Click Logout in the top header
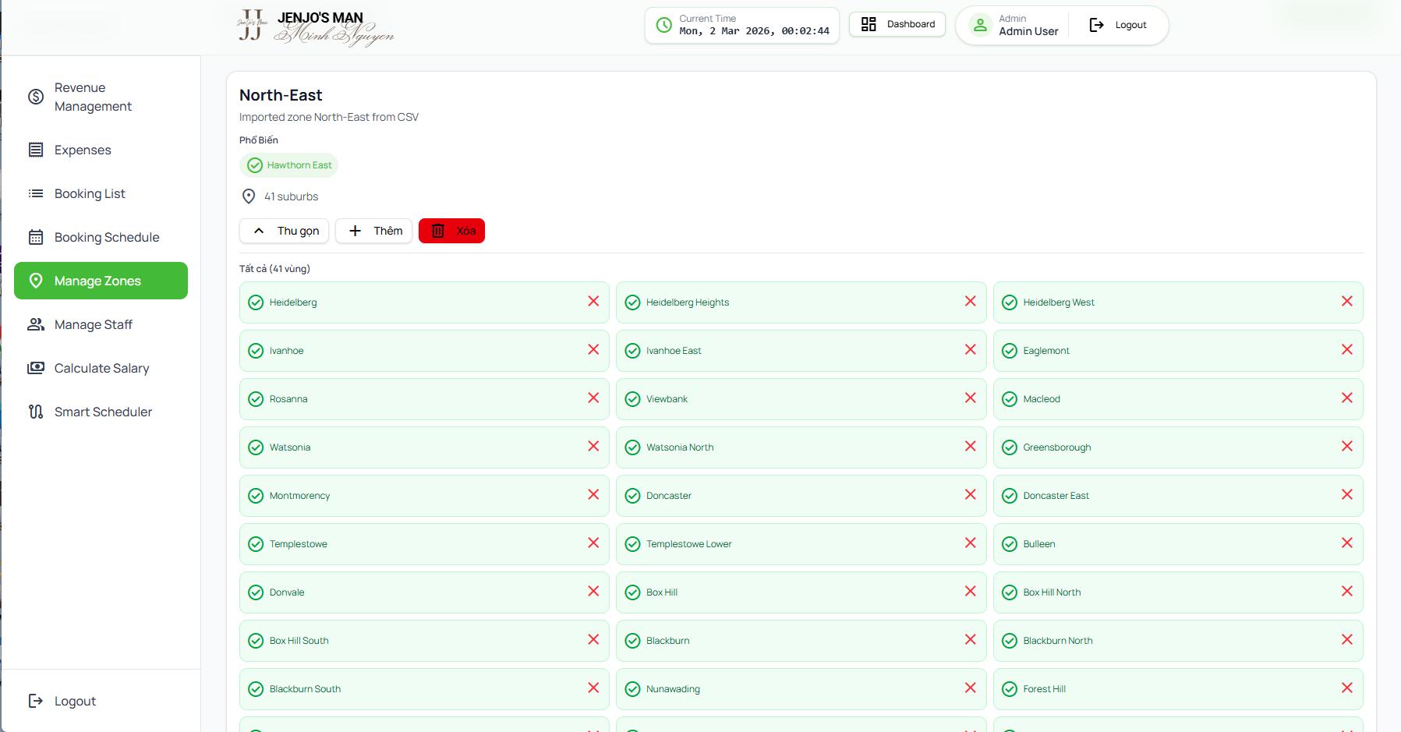Screen dimensions: 1401x732 tap(1118, 25)
